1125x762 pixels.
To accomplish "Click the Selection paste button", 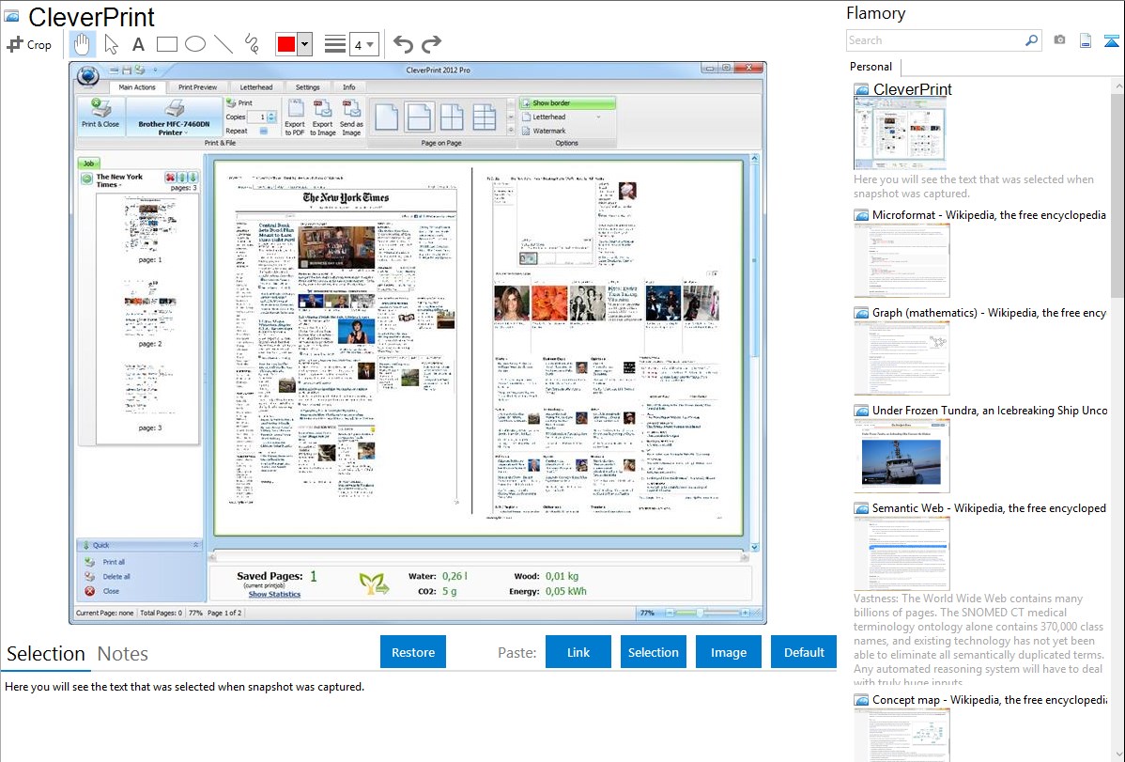I will click(654, 652).
